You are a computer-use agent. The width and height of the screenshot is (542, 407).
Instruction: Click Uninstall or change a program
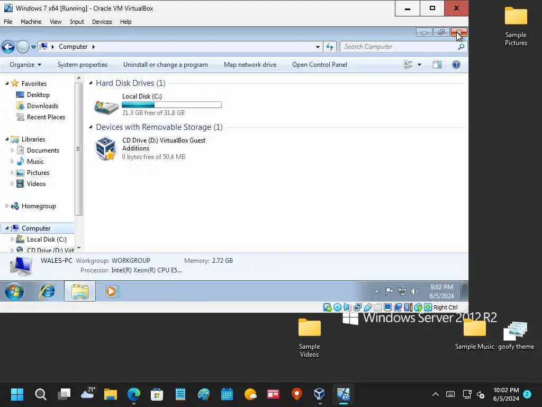pos(166,65)
